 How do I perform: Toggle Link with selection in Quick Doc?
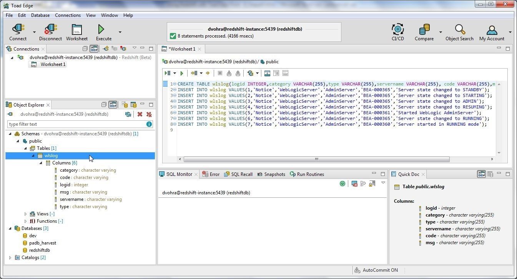click(x=481, y=174)
